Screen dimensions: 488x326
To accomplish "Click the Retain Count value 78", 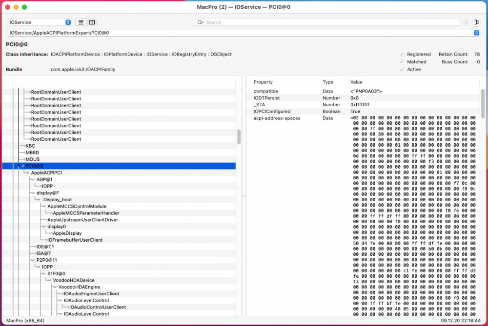I will click(x=477, y=55).
